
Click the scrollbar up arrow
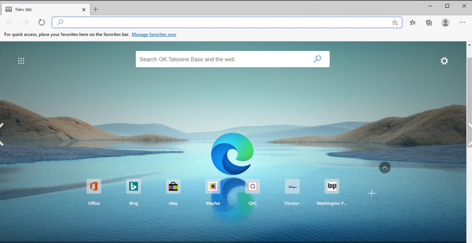469,45
